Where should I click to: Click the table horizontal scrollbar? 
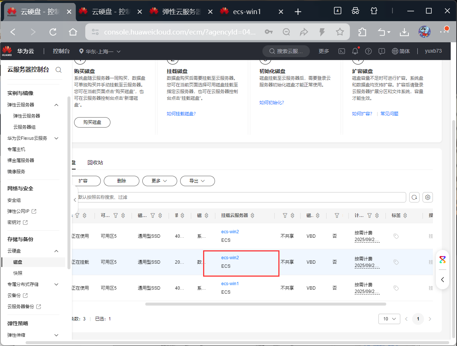pyautogui.click(x=266, y=304)
